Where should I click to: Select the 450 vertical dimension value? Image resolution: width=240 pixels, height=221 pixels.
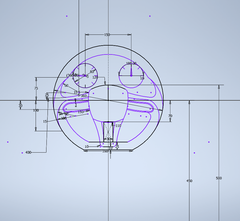(x=189, y=181)
